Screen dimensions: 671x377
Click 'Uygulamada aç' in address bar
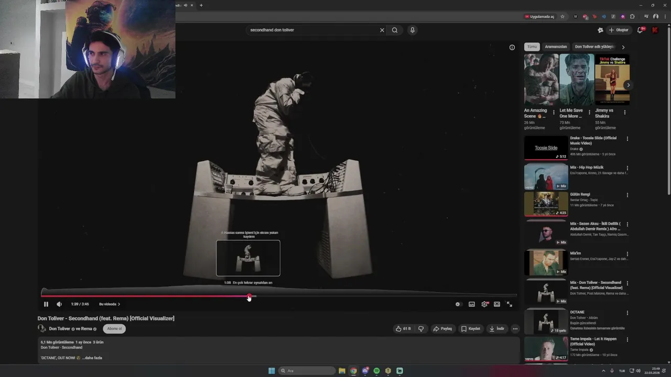(x=539, y=16)
